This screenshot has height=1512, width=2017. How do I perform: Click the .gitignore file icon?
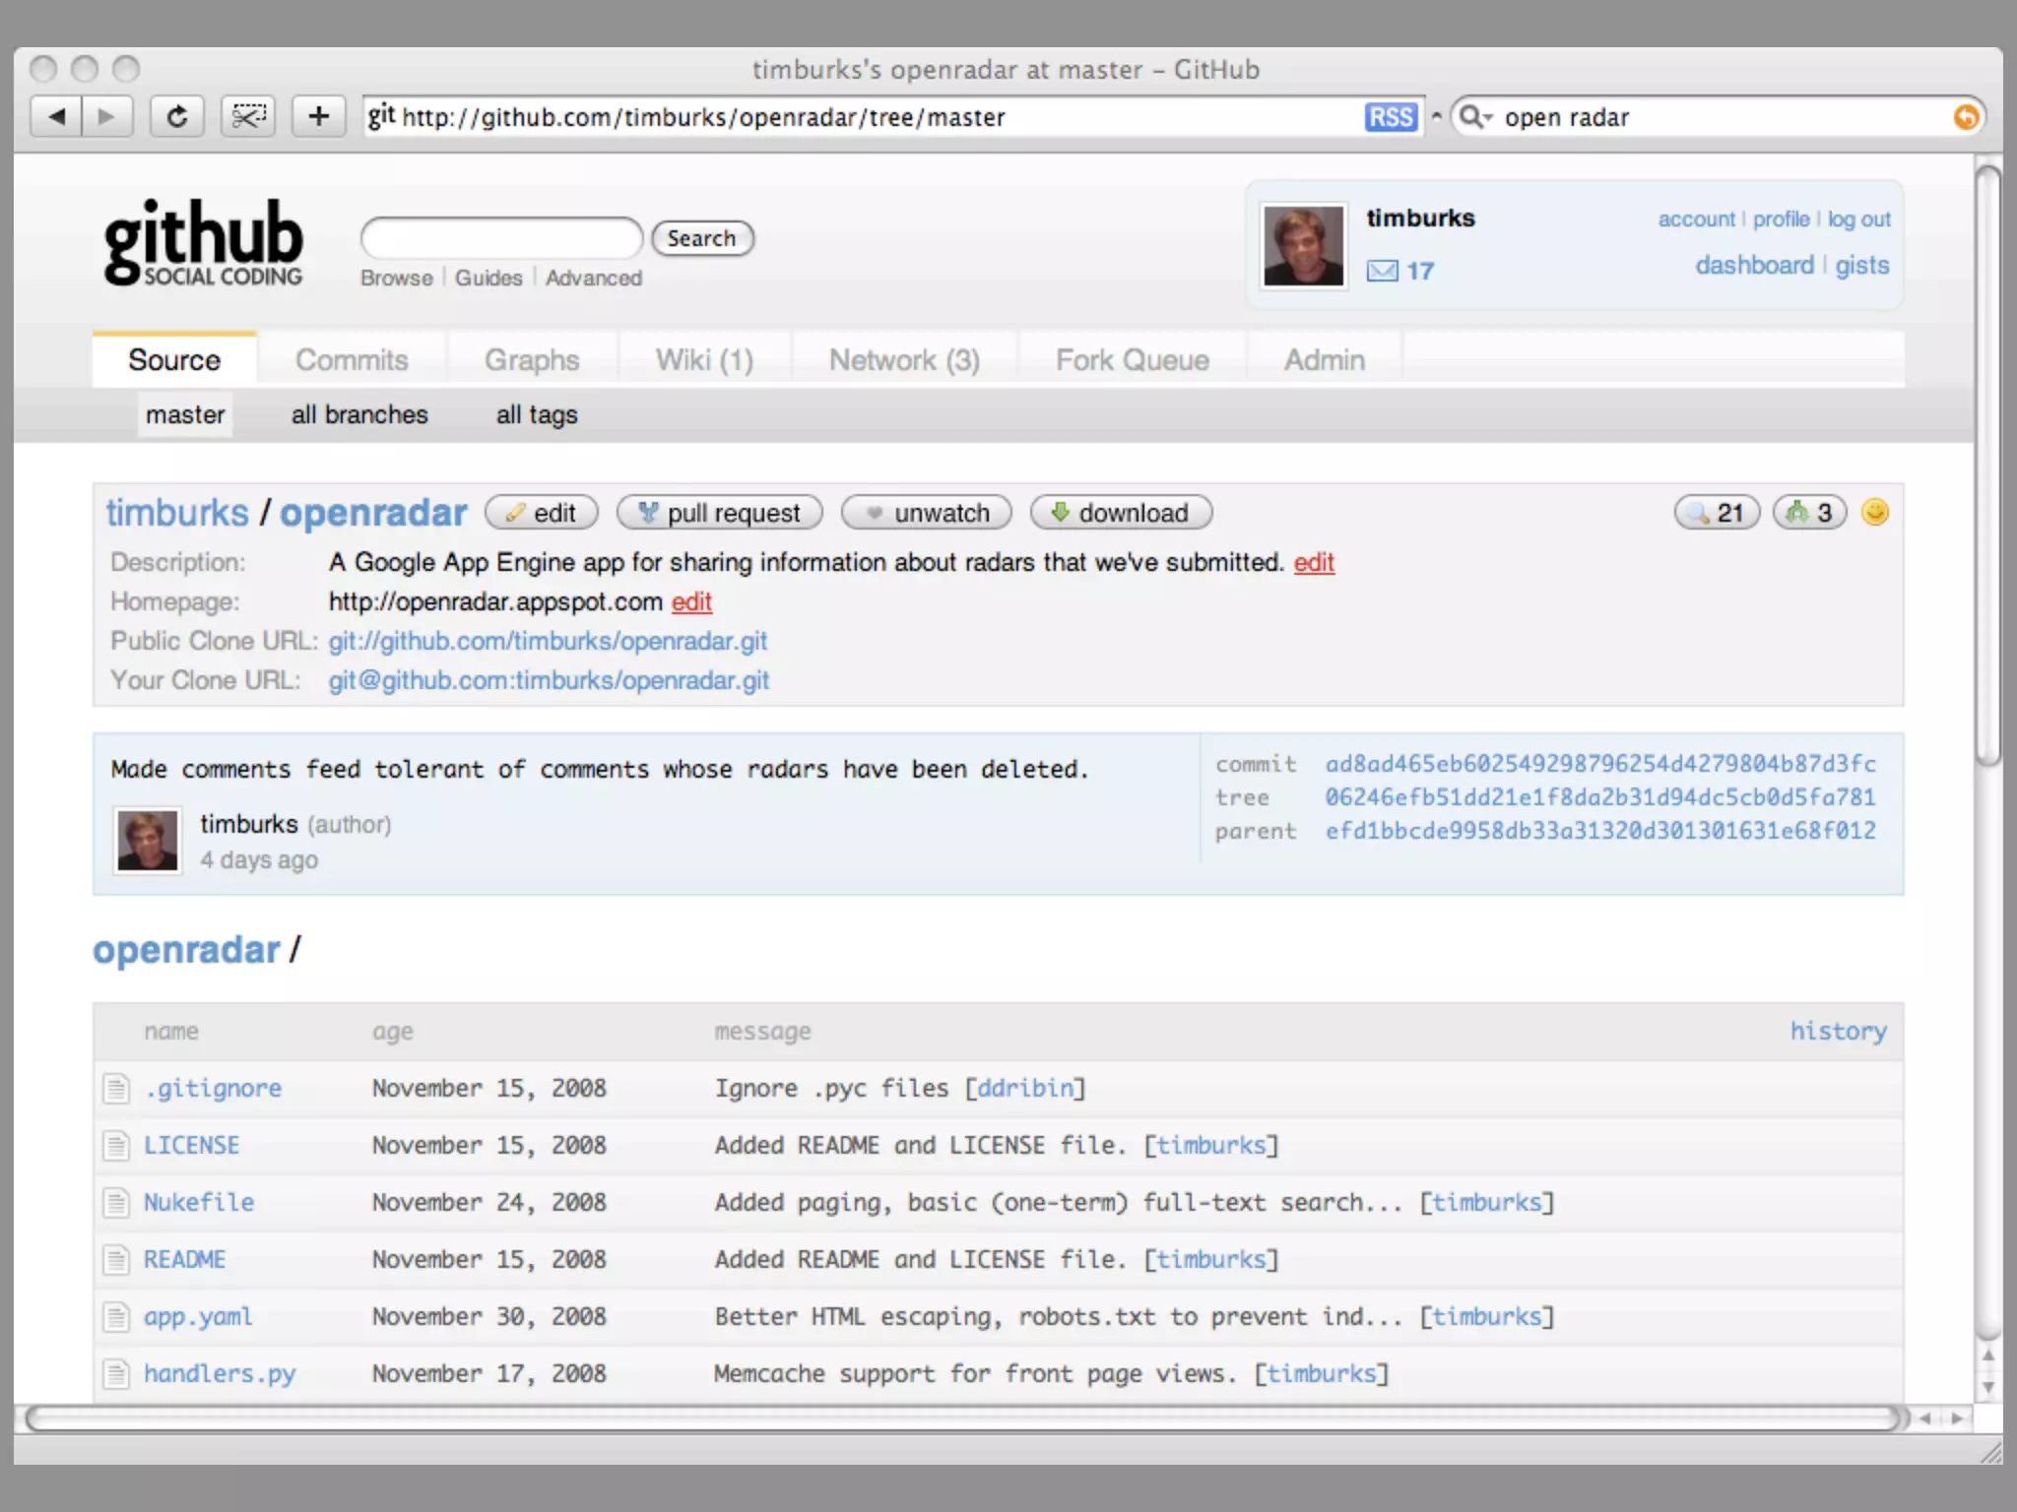117,1089
